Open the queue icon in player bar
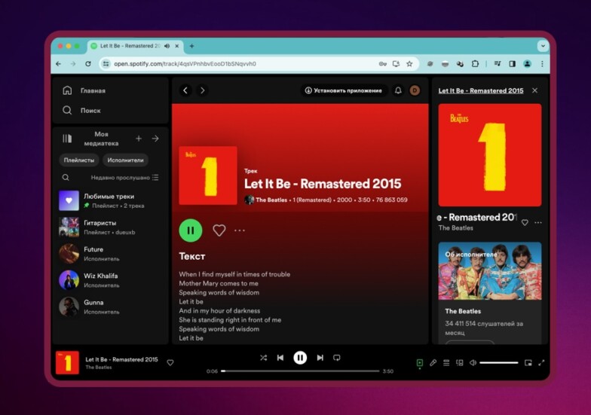Viewport: 591px width, 415px height. click(446, 362)
